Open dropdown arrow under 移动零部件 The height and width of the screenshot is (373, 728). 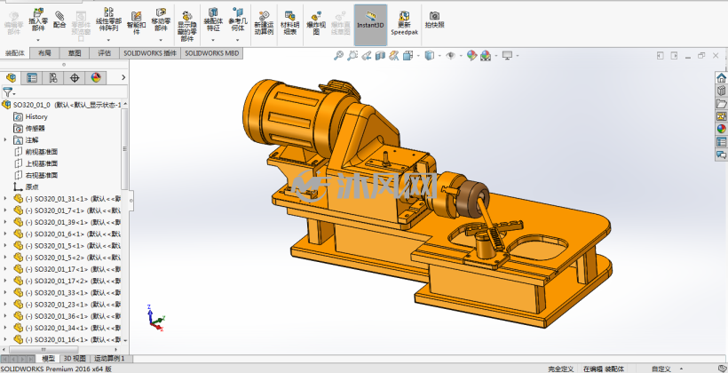(x=161, y=40)
